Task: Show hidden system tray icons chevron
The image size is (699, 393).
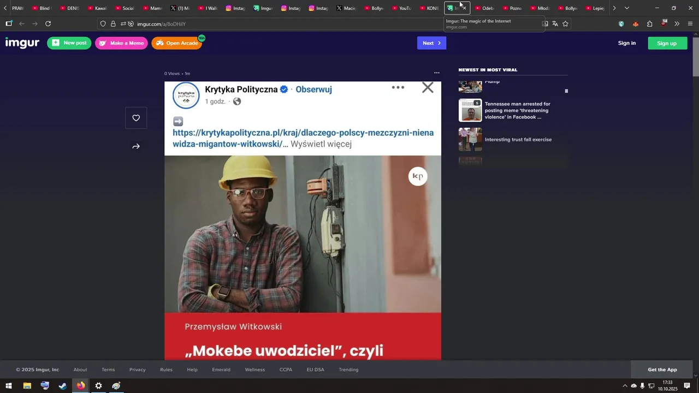Action: point(625,386)
